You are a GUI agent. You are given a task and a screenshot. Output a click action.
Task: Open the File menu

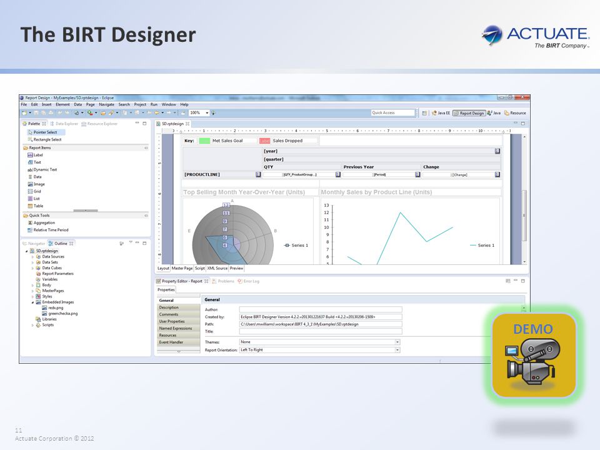pos(24,104)
